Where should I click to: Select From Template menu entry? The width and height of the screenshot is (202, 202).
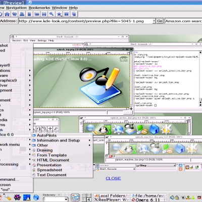(62, 155)
